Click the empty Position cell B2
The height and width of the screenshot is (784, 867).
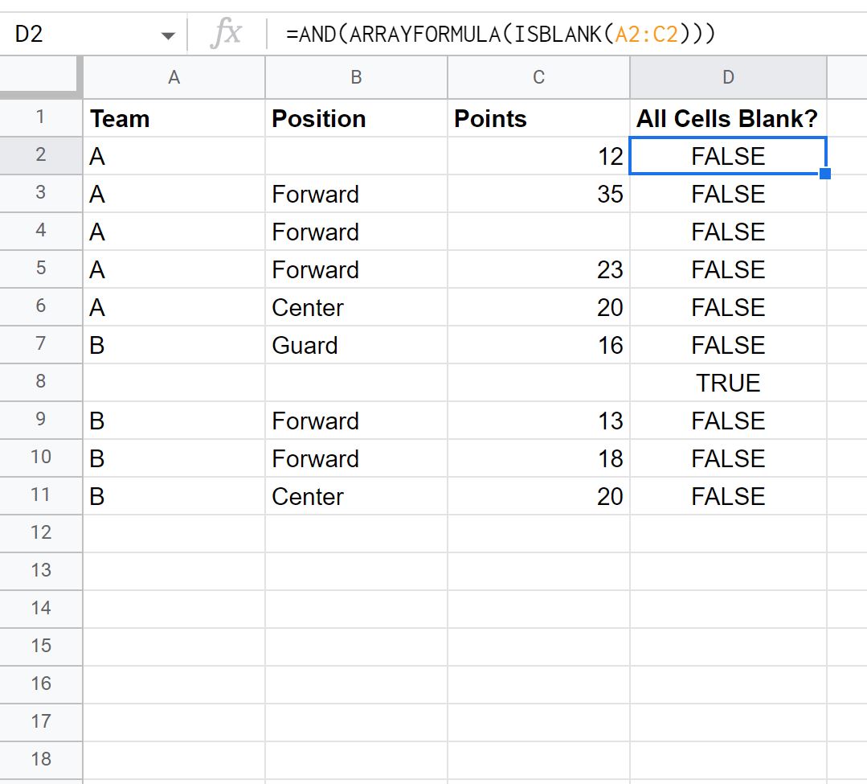[x=356, y=156]
